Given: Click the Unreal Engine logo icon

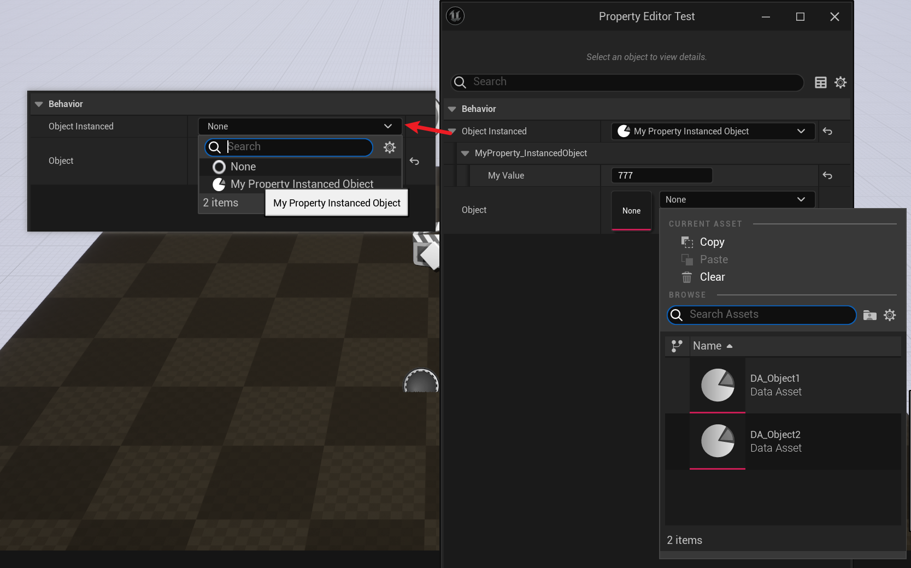Looking at the screenshot, I should 455,16.
